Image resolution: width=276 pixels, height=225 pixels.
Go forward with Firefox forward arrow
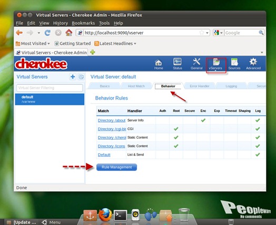[30, 33]
